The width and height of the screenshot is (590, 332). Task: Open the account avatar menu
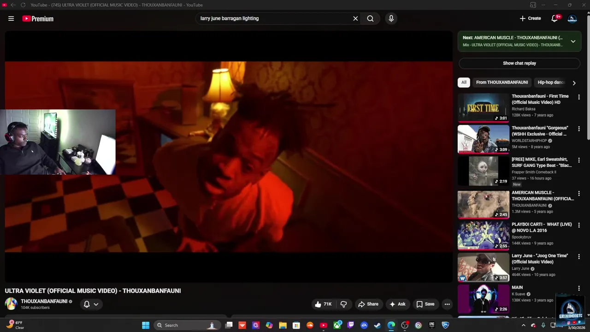click(572, 18)
